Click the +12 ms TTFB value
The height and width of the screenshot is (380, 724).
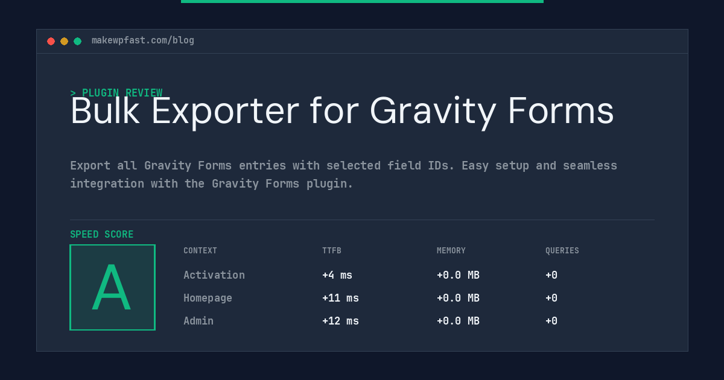click(x=340, y=321)
